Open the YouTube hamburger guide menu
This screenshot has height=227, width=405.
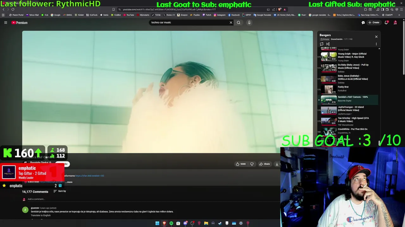pyautogui.click(x=5, y=23)
